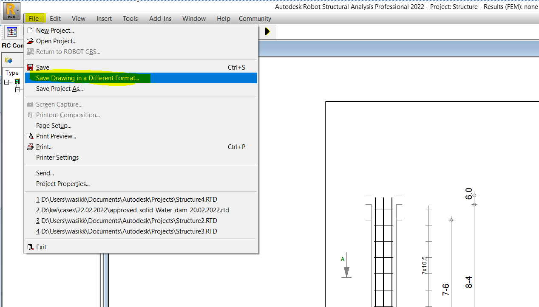Screen dimensions: 539x307
Task: Click the RC Component inspector toolbar icon
Action: pos(12,31)
